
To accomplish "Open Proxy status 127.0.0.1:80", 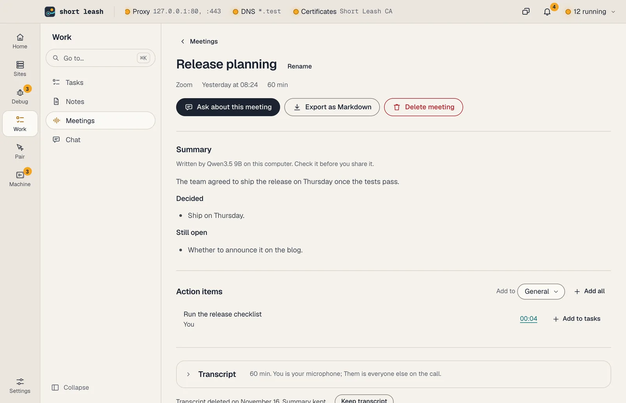I will pos(173,11).
